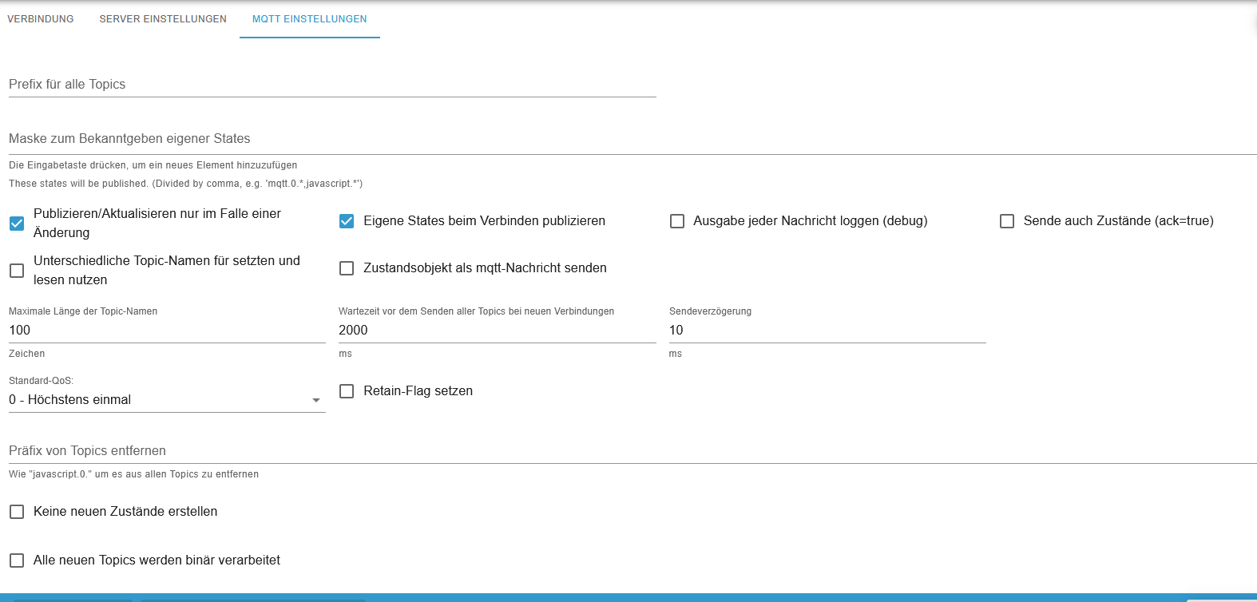Select the MQTT Einstellungen tab

[310, 19]
